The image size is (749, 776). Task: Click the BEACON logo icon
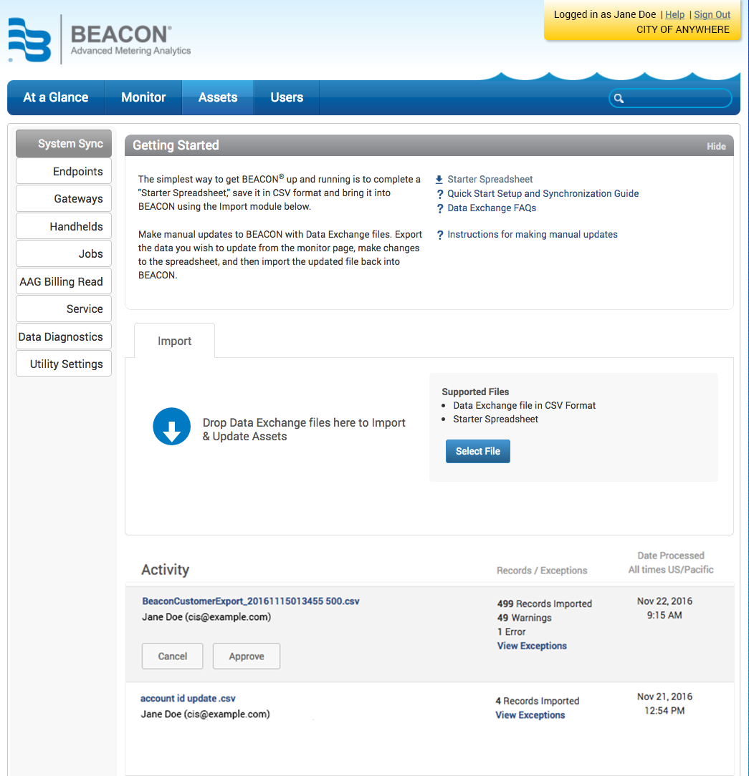(x=29, y=39)
